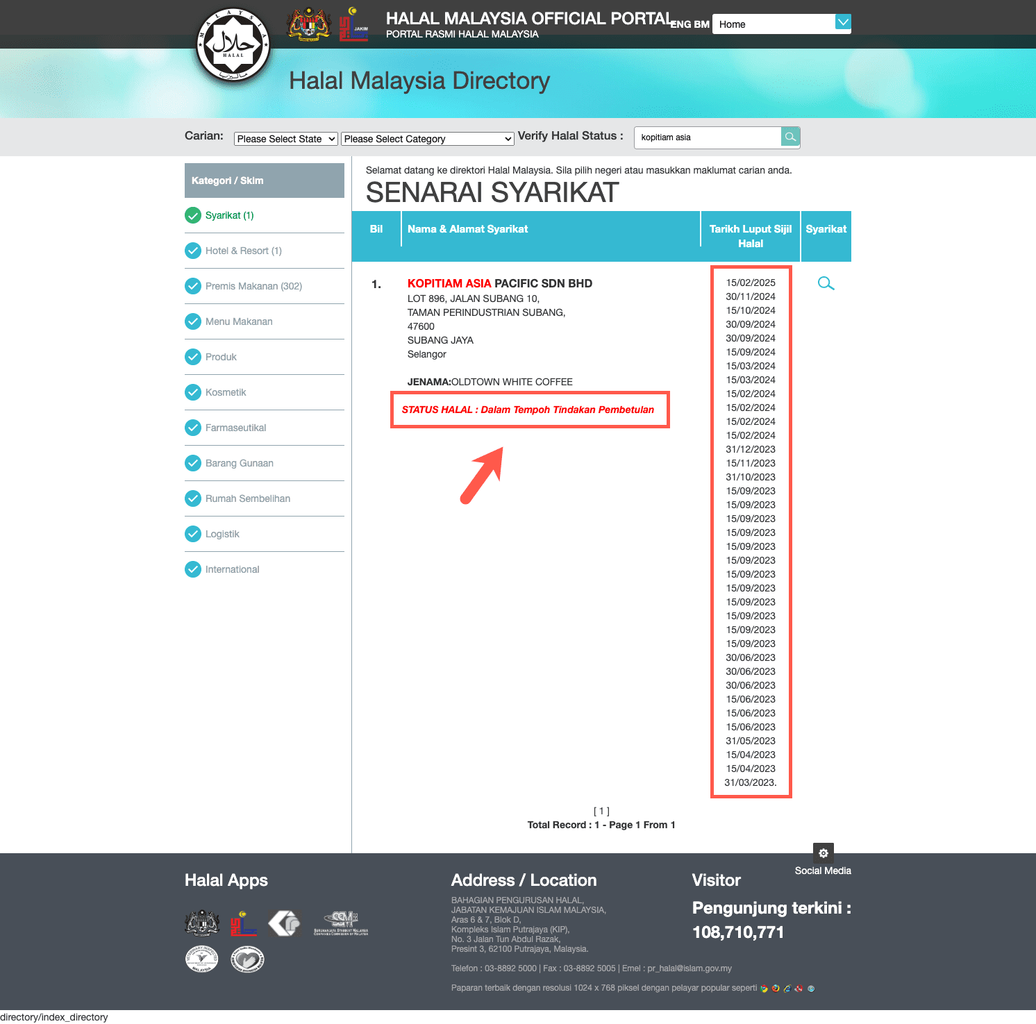
Task: Click the checkmark icon beside Premis Makanan
Action: pos(193,286)
